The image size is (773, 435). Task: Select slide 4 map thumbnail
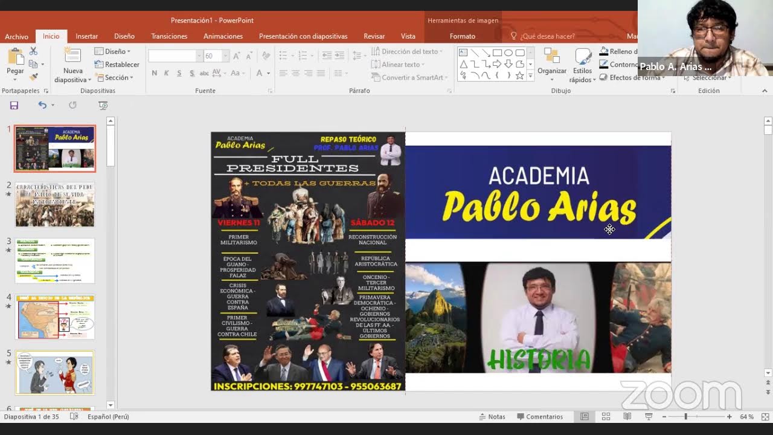pyautogui.click(x=55, y=317)
